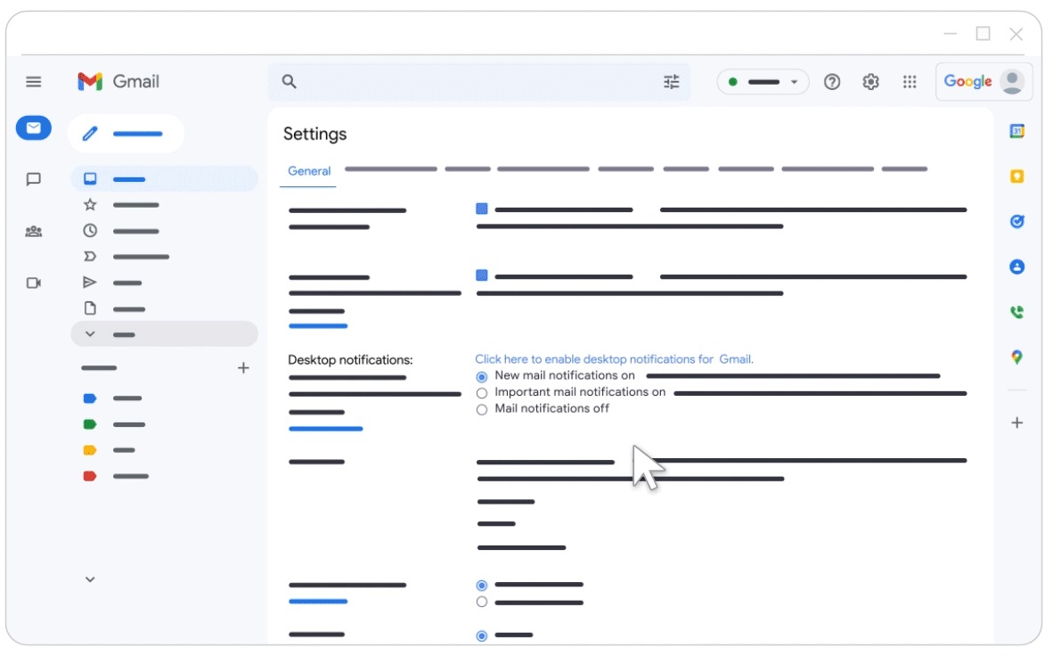The image size is (1053, 656).
Task: Open the active status dropdown
Action: (x=763, y=82)
